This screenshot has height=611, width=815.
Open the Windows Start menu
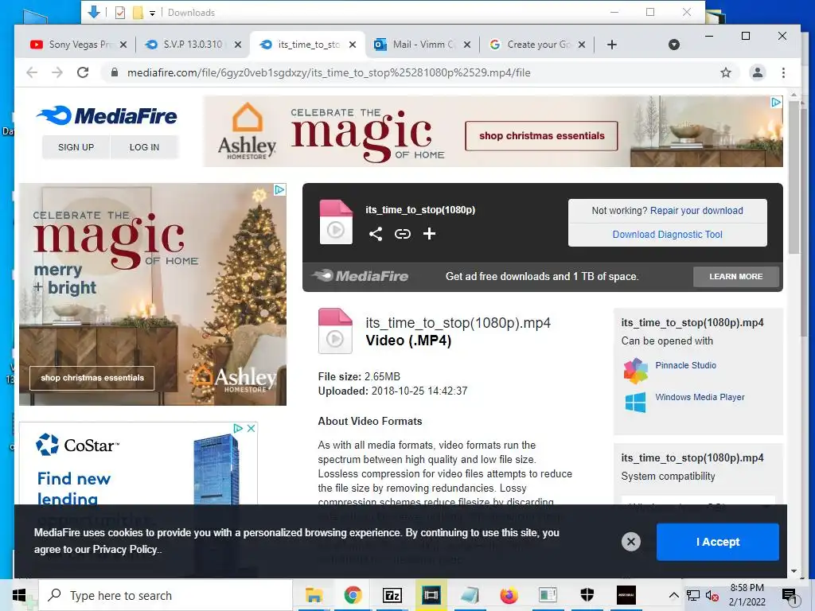click(x=19, y=595)
